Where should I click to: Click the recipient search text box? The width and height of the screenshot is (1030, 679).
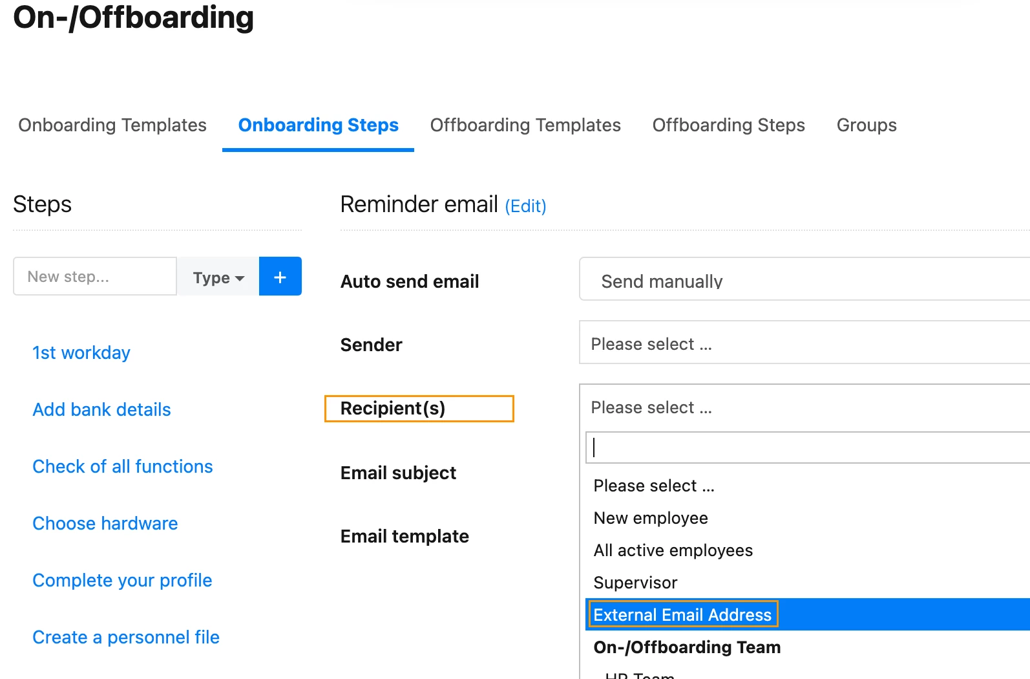808,447
